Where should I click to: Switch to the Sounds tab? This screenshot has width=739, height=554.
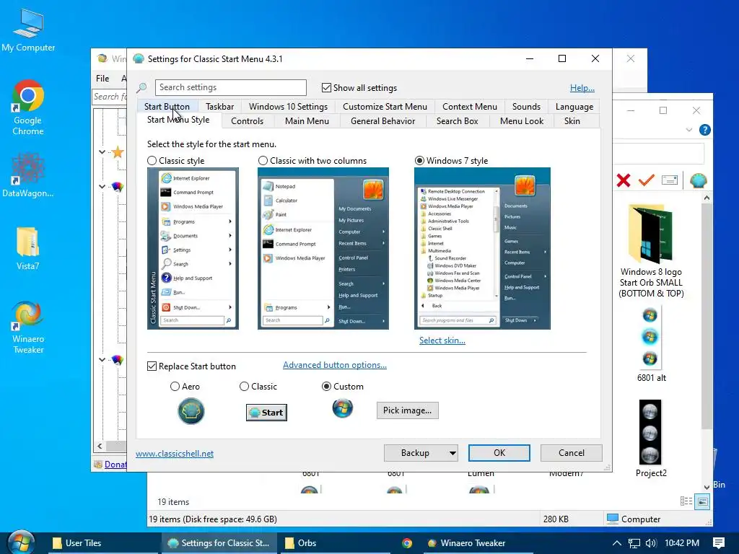coord(526,107)
